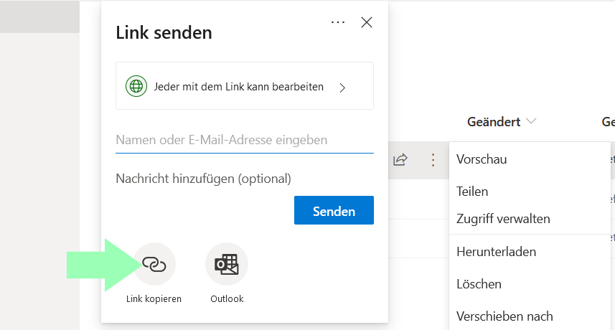Click the blue Senden button

point(334,210)
